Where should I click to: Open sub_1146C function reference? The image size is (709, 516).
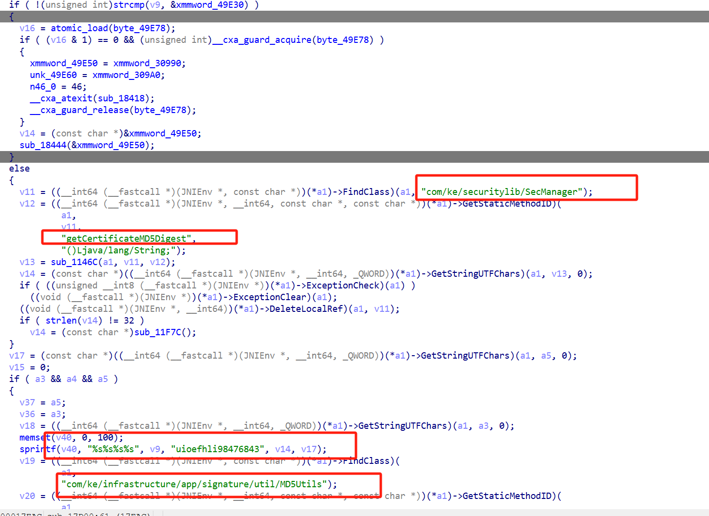(x=74, y=262)
